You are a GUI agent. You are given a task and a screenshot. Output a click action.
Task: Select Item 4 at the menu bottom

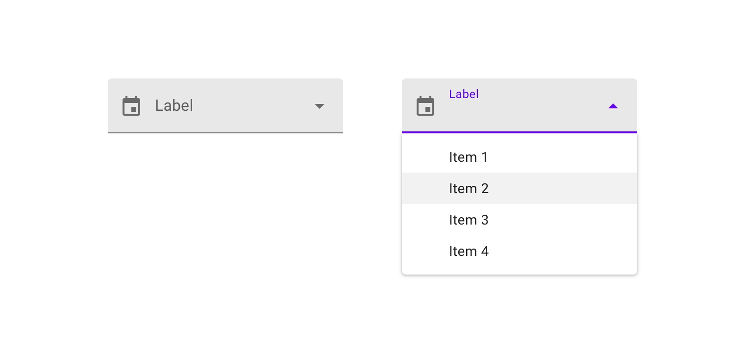(469, 252)
